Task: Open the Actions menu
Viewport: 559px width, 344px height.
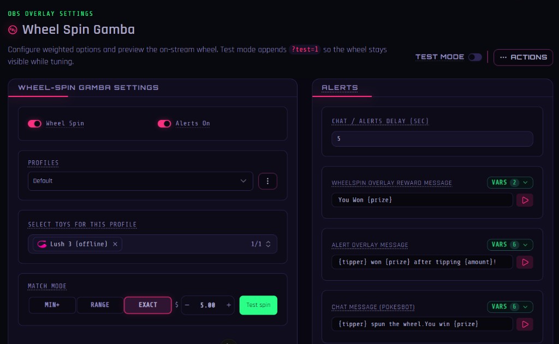Action: click(x=523, y=57)
